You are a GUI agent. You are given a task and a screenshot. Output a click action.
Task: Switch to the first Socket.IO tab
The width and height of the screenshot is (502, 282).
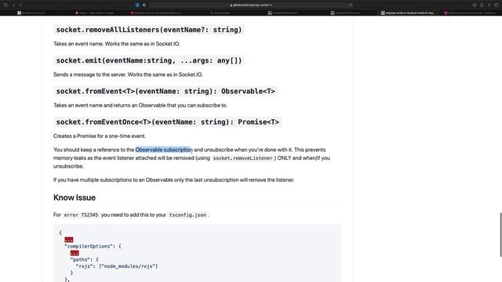31,13
